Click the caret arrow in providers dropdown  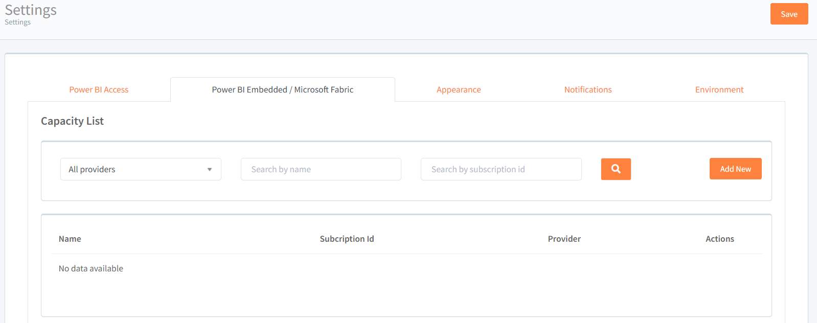pyautogui.click(x=210, y=170)
